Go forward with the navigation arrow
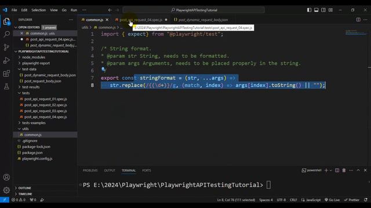The image size is (371, 208). (x=117, y=10)
